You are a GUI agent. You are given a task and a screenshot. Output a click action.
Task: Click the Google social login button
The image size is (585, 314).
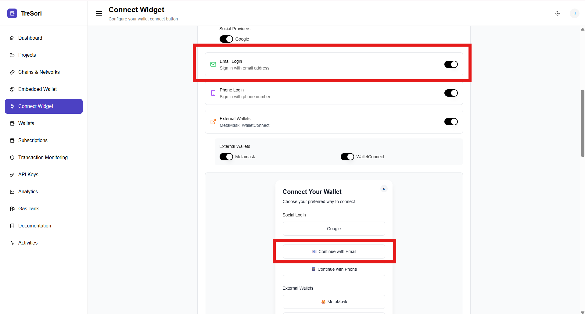pyautogui.click(x=334, y=229)
